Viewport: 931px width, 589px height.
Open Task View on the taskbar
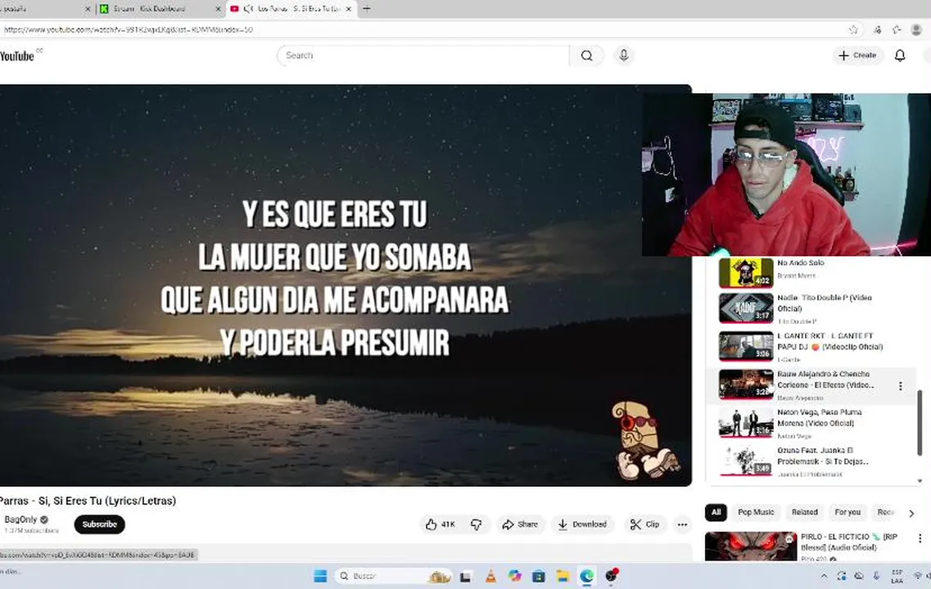[466, 576]
